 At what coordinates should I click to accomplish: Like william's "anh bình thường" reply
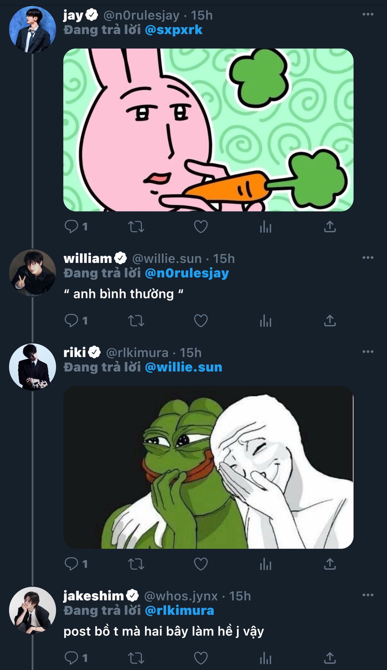(201, 321)
